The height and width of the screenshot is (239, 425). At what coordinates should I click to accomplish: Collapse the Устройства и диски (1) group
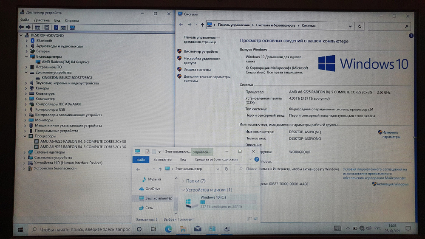pos(183,190)
